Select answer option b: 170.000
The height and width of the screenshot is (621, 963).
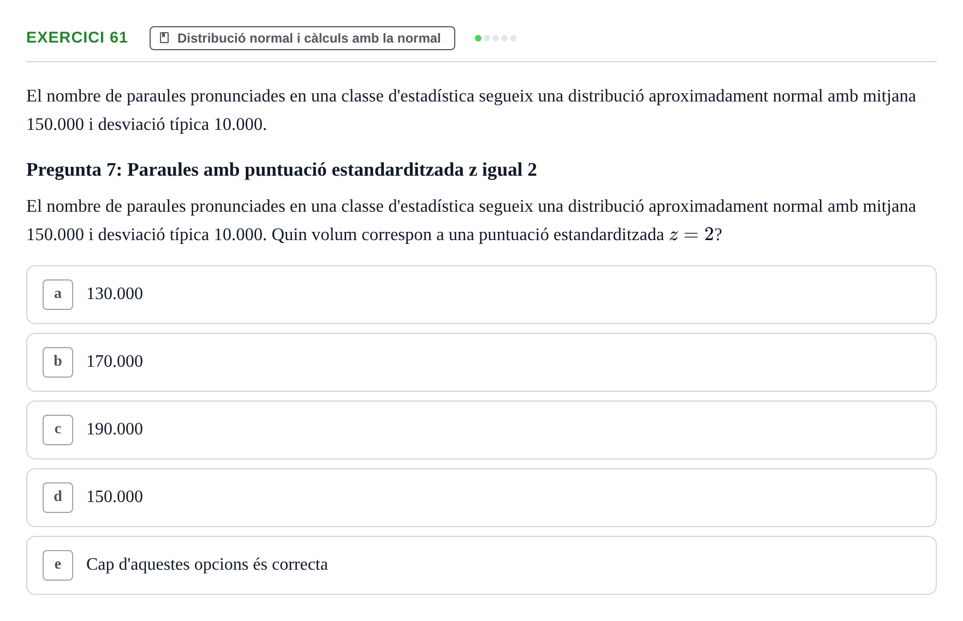click(x=481, y=362)
